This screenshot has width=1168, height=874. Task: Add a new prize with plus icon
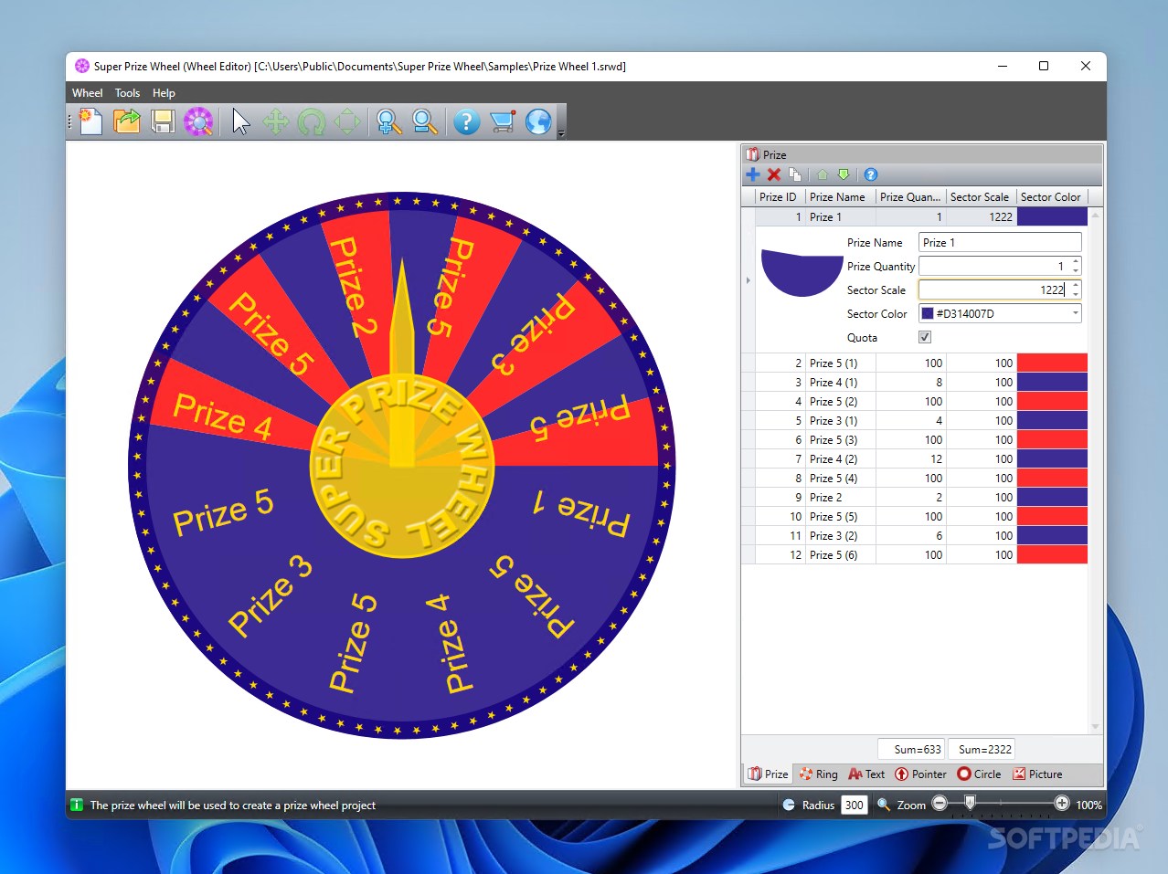753,174
